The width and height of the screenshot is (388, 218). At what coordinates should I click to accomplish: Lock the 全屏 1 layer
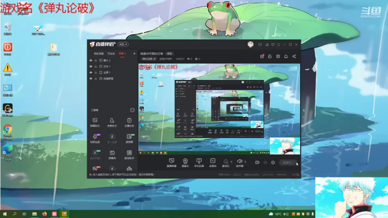click(x=96, y=72)
